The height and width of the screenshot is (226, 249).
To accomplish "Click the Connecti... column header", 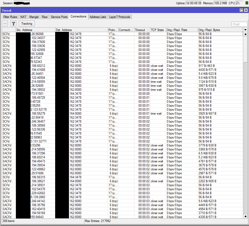I will [126, 30].
